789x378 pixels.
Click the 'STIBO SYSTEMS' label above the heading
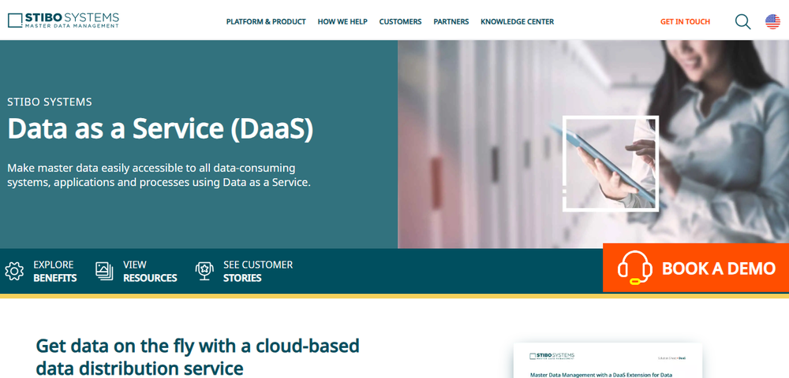coord(49,102)
